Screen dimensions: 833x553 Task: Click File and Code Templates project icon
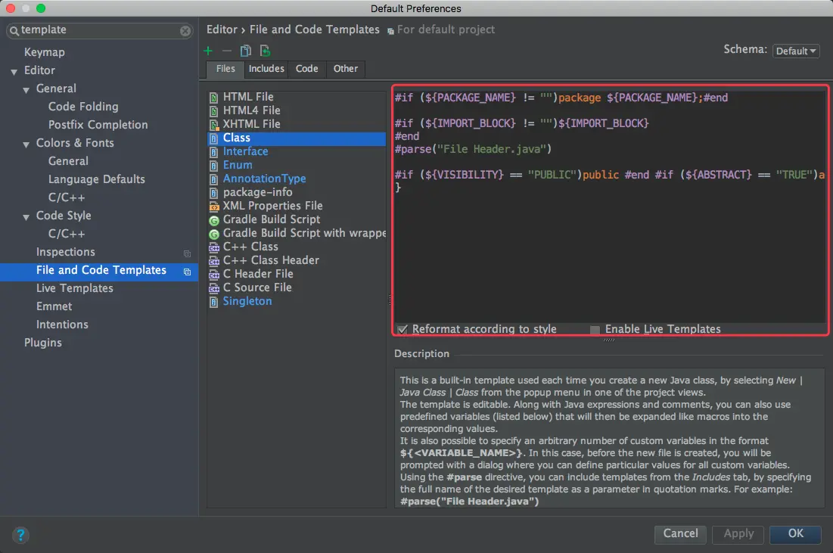(187, 272)
